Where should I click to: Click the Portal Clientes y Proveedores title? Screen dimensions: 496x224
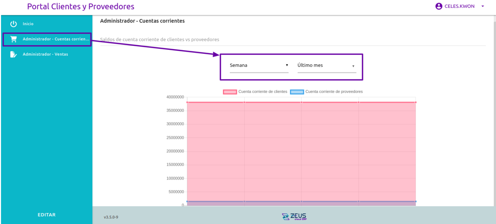click(81, 6)
